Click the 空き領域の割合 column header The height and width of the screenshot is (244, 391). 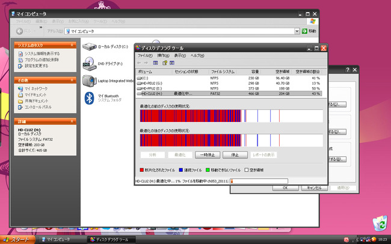coord(306,72)
